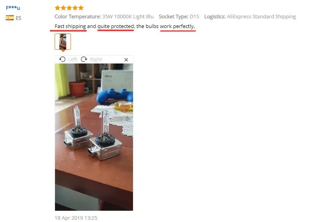
Task: Click the second orange rating star
Action: [x=63, y=8]
